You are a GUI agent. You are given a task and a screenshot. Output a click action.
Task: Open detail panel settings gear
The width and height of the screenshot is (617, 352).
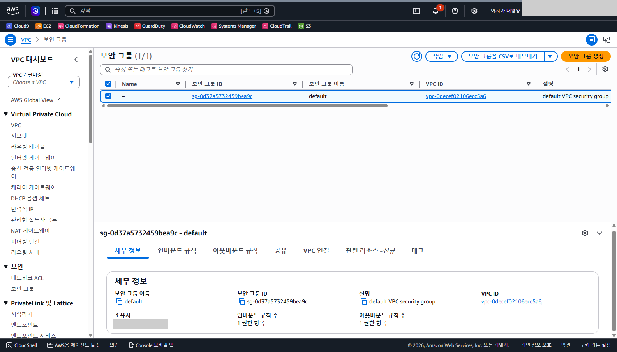585,233
